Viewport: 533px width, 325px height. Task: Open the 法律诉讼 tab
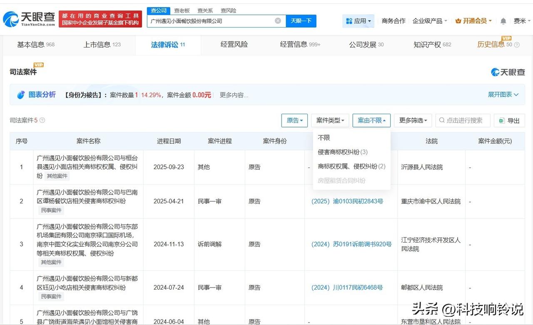click(168, 45)
